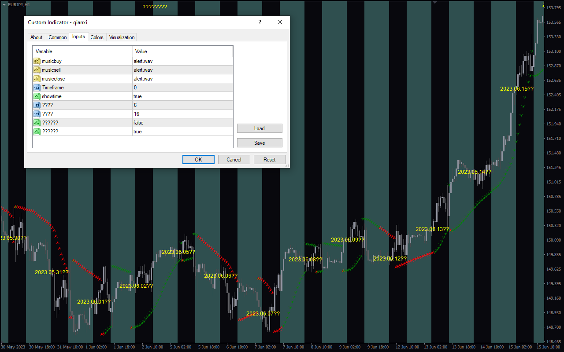Select the value 6 cell
The height and width of the screenshot is (352, 564).
(x=182, y=105)
